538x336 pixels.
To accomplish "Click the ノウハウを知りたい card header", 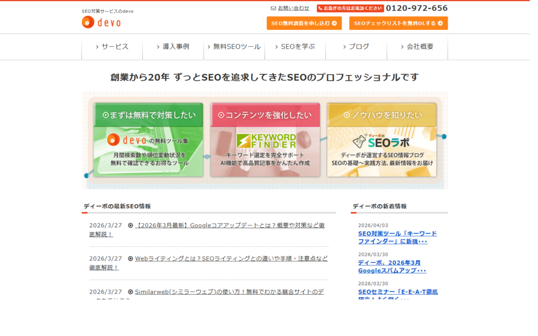I will 381,115.
